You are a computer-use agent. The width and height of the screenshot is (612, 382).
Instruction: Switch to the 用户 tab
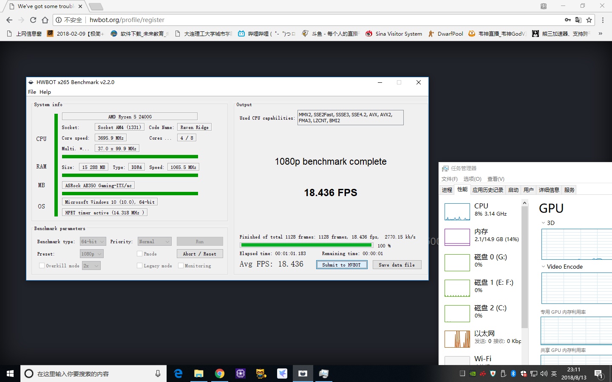coord(529,190)
